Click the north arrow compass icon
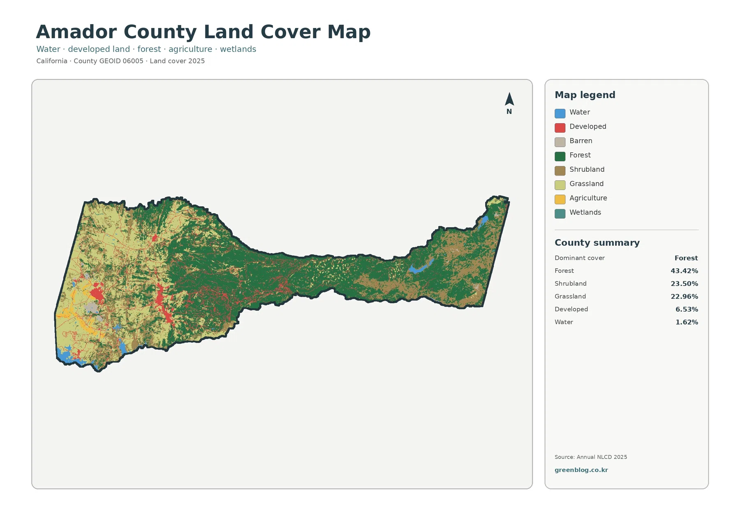This screenshot has width=740, height=523. coord(509,99)
